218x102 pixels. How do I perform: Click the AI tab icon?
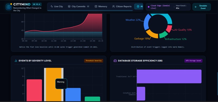(138, 6)
